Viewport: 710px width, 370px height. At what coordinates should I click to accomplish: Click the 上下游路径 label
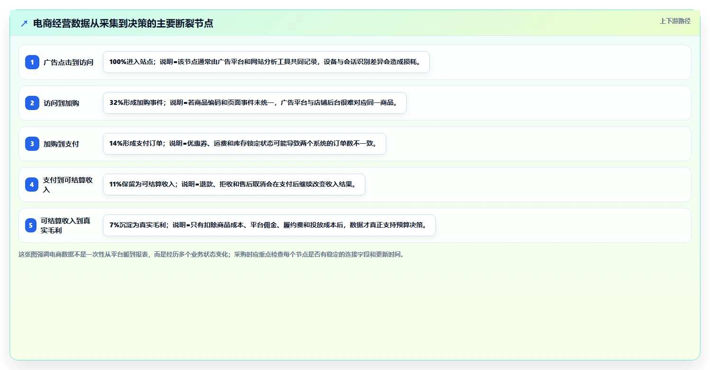[x=675, y=21]
